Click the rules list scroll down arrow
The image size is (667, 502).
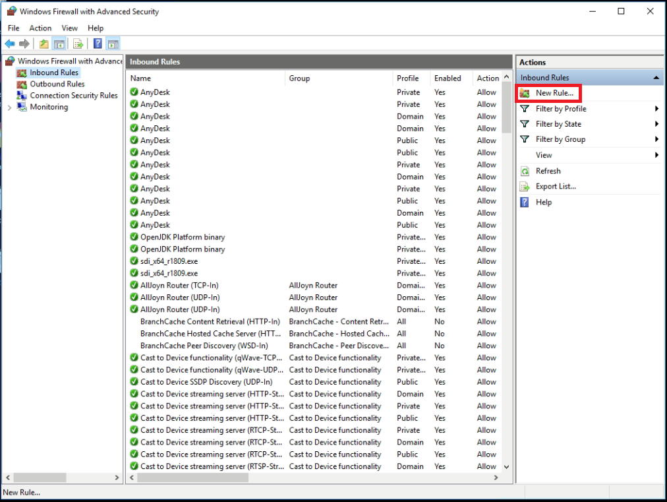506,466
